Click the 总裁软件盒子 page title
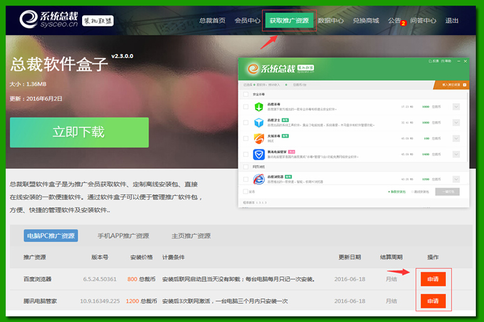 point(60,64)
